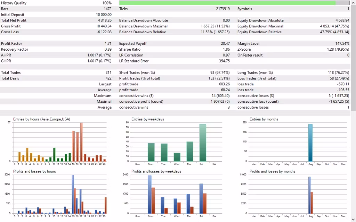This screenshot has height=222, width=356.
Task: Click the Profits and losses by hours title
Action: coord(34,171)
